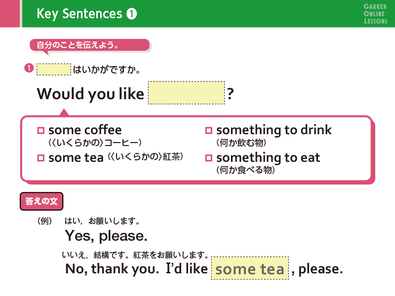The width and height of the screenshot is (395, 296).
Task: Click the 自分のことを伝えよう speech bubble label
Action: click(x=90, y=45)
